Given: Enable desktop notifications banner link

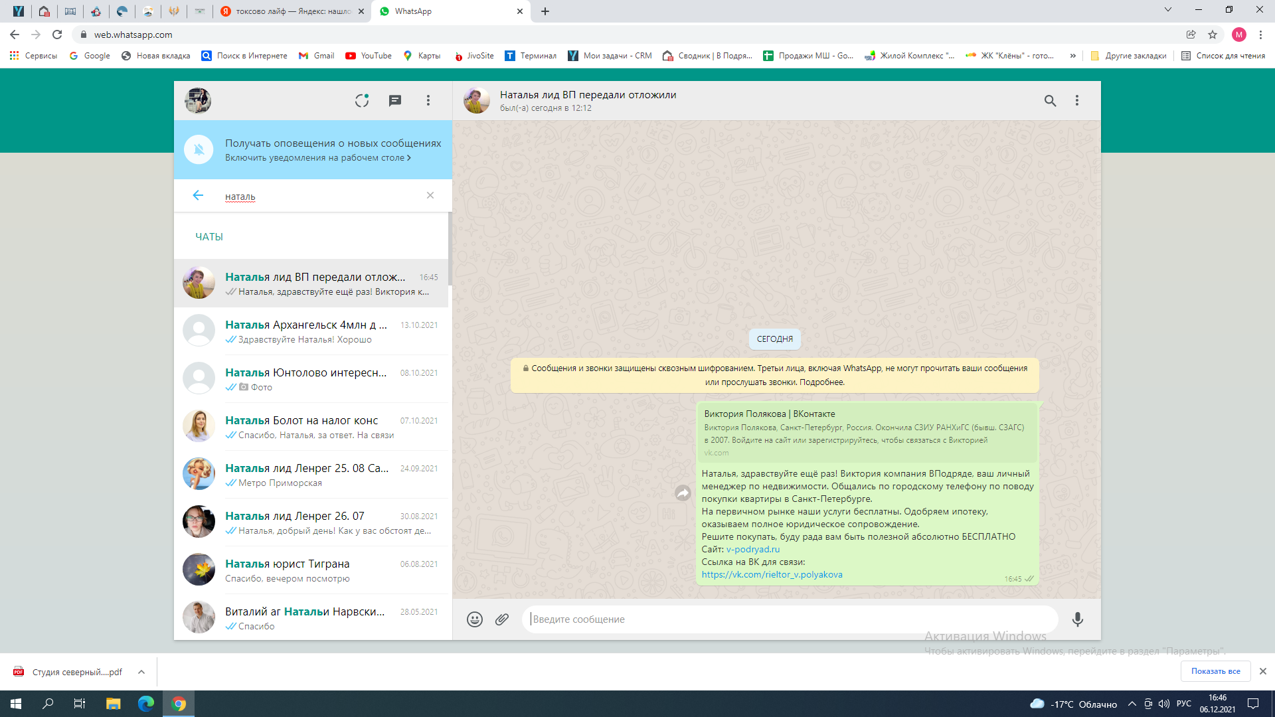Looking at the screenshot, I should 317,158.
